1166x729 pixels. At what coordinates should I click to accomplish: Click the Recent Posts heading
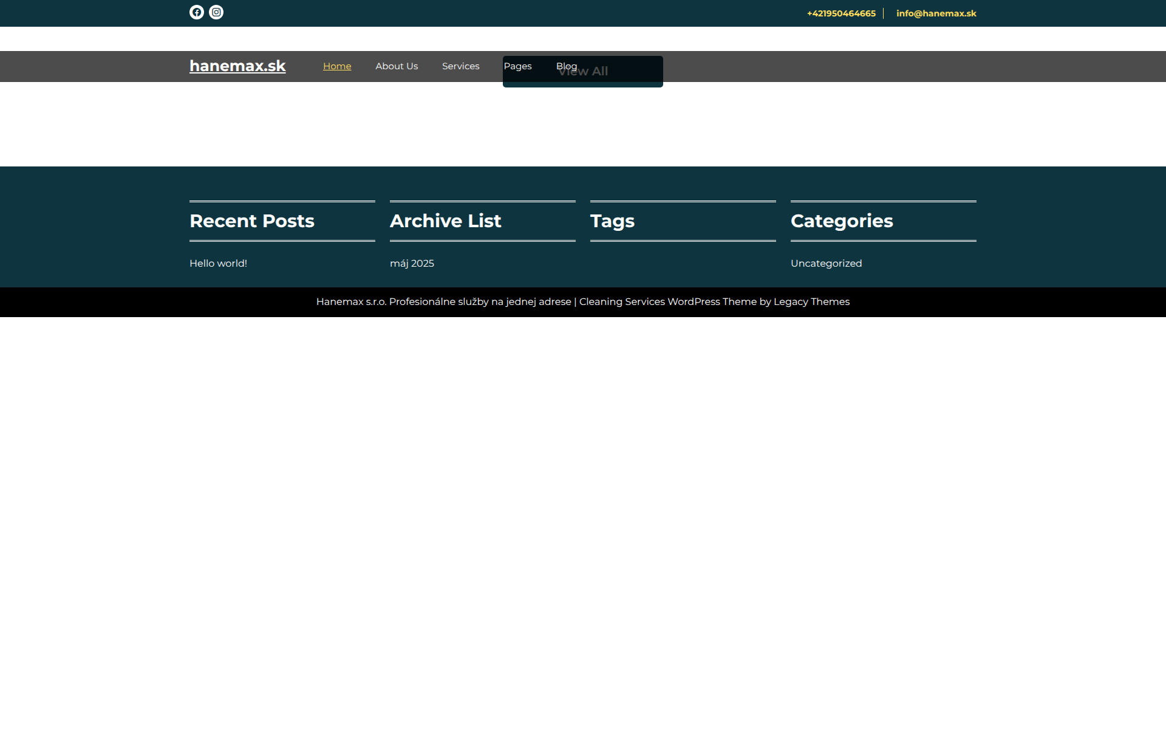point(251,221)
